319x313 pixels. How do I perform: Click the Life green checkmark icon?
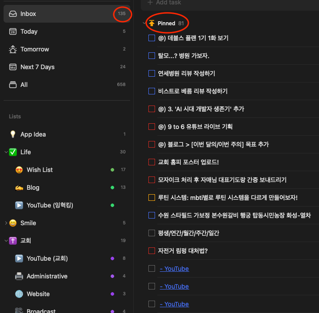click(x=13, y=152)
